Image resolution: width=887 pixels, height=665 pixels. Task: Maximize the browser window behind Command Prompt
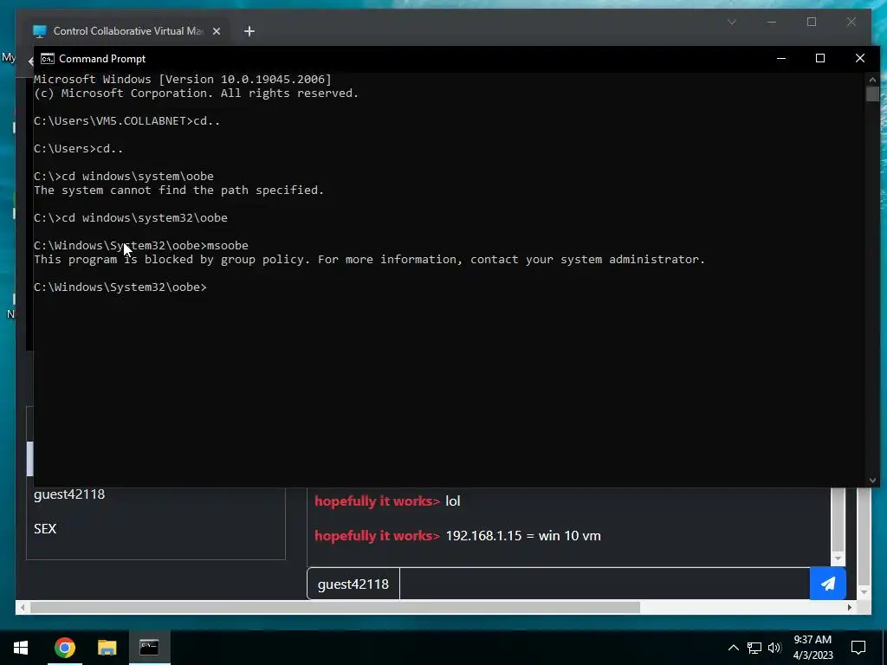(x=812, y=22)
